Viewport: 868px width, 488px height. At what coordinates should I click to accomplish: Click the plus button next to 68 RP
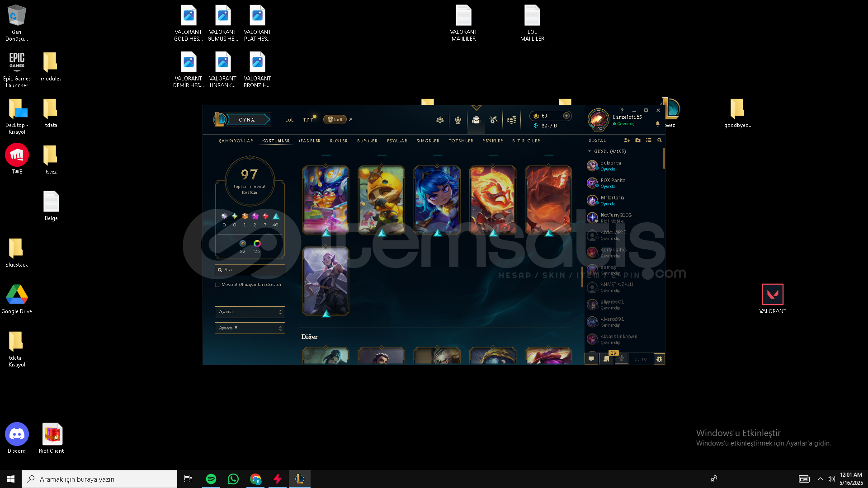point(566,116)
